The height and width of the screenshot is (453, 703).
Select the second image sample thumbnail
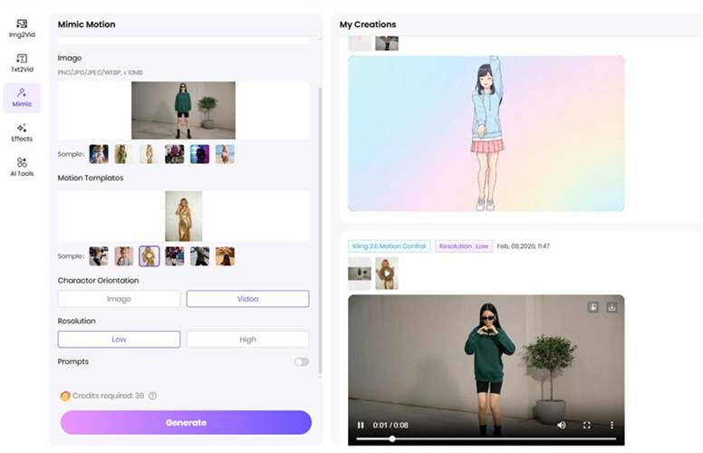(x=124, y=154)
